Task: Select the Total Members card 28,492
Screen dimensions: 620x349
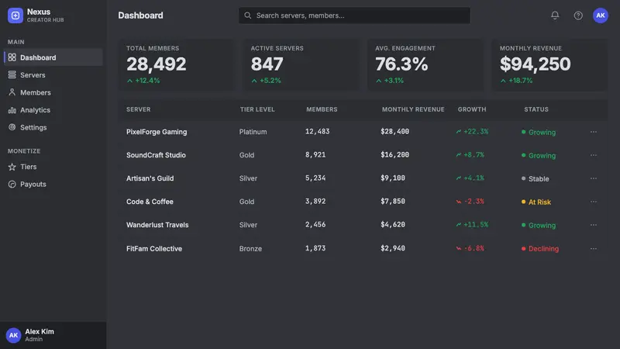Action: coord(177,65)
